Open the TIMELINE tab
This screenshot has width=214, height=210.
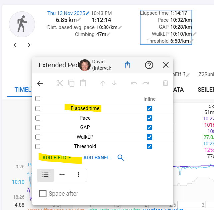[23, 90]
